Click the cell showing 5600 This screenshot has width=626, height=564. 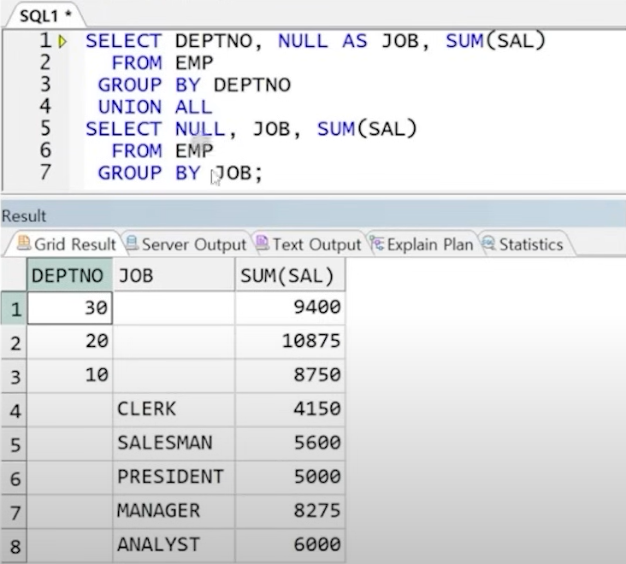[x=290, y=444]
